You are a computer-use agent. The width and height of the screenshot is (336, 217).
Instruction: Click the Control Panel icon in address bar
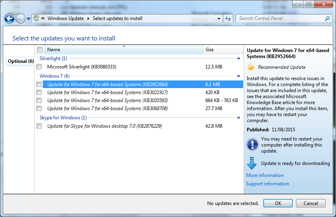pyautogui.click(x=36, y=18)
